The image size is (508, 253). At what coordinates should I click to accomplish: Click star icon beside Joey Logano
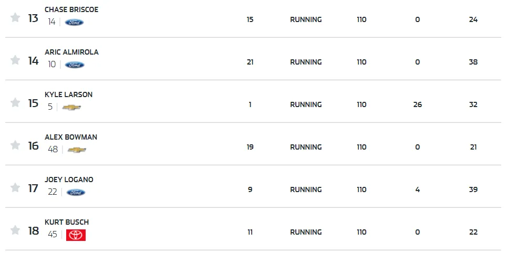pyautogui.click(x=15, y=187)
